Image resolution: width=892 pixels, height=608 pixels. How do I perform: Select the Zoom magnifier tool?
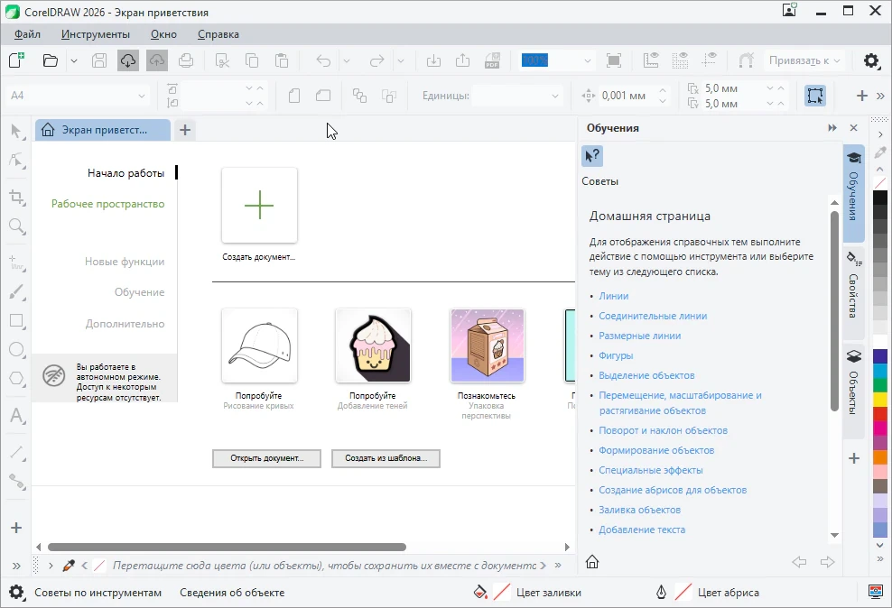click(16, 226)
